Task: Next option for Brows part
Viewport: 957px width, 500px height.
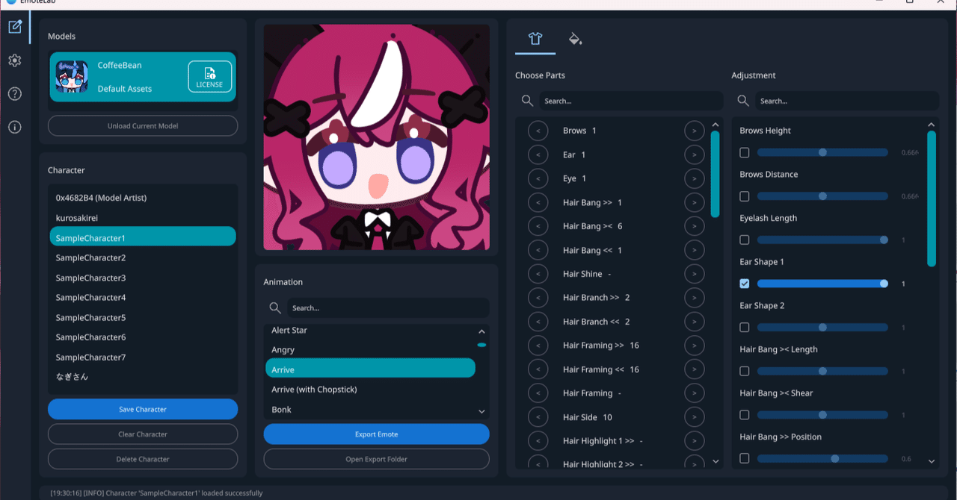Action: coord(694,131)
